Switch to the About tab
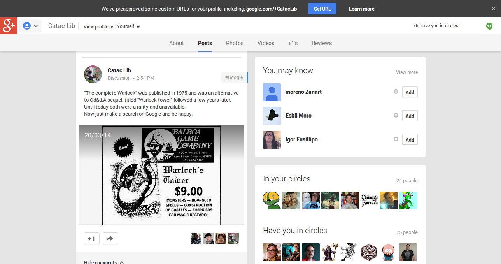The width and height of the screenshot is (501, 264). (177, 43)
